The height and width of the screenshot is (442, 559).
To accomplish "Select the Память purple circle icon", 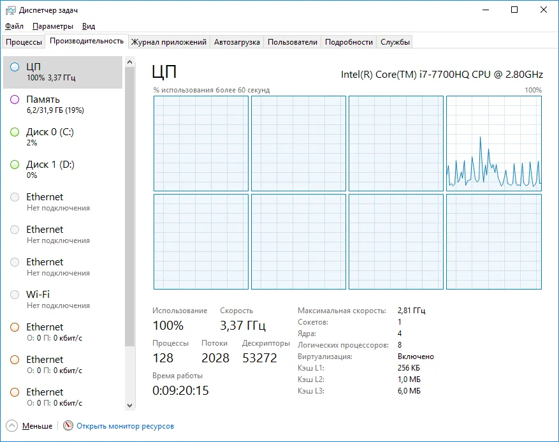I will (15, 99).
